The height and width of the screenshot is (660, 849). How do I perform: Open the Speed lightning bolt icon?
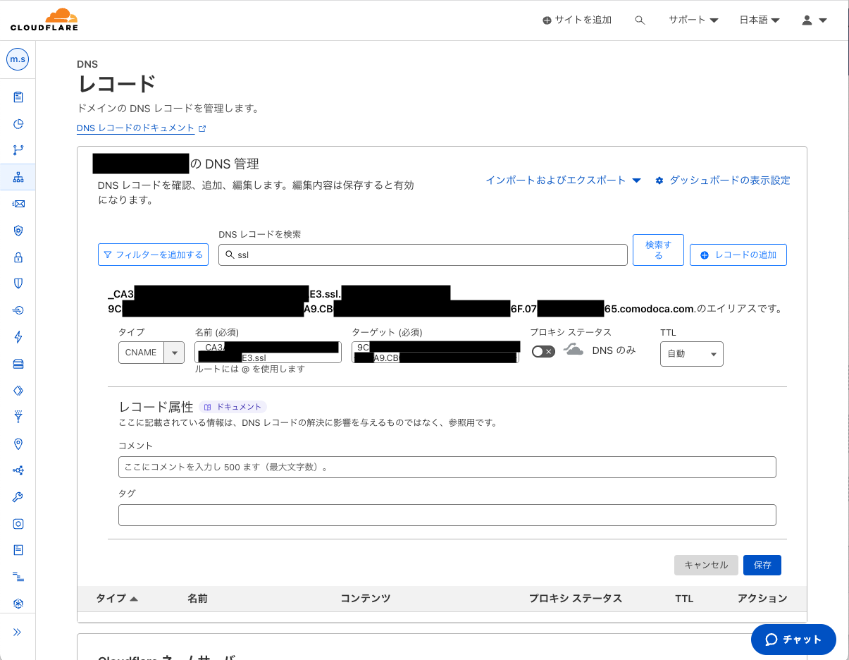click(x=18, y=337)
